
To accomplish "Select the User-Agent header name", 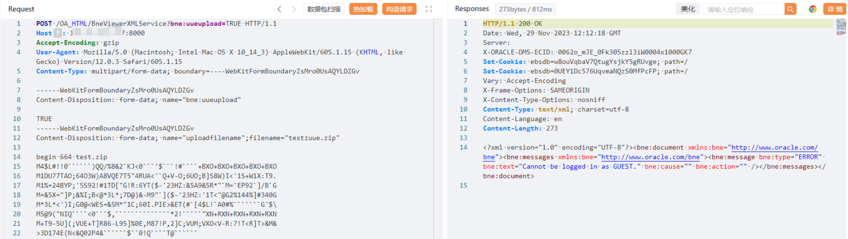I will click(x=57, y=52).
